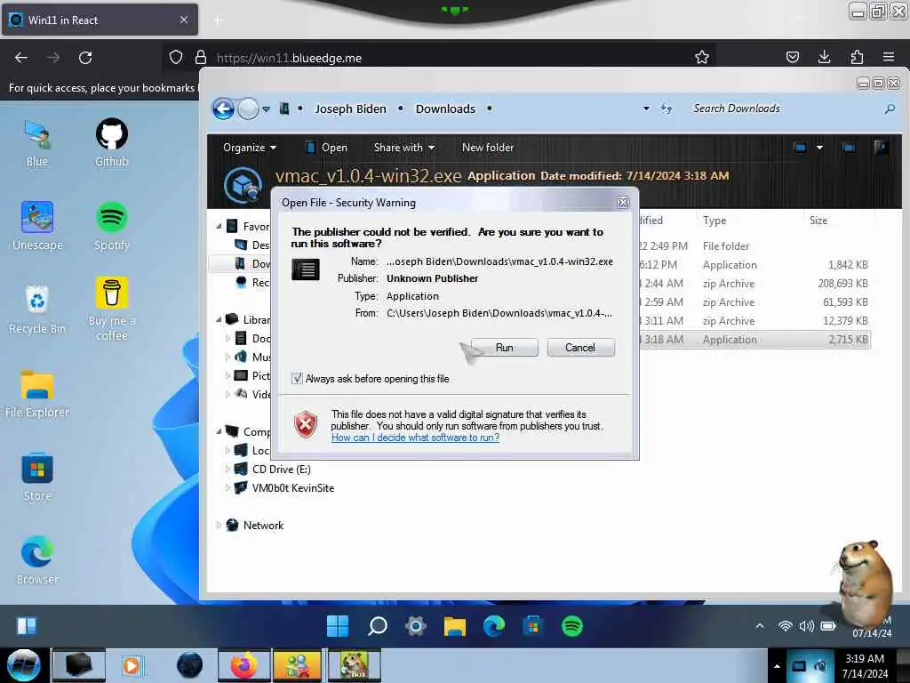Show hidden icons in Win11 tray
Image resolution: width=910 pixels, height=683 pixels.
coord(760,626)
